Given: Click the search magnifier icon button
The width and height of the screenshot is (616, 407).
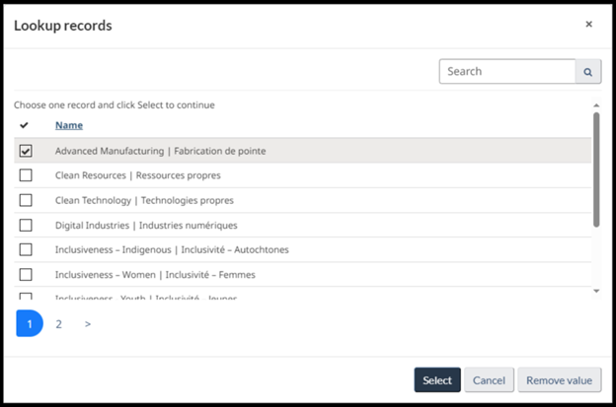Looking at the screenshot, I should (588, 72).
